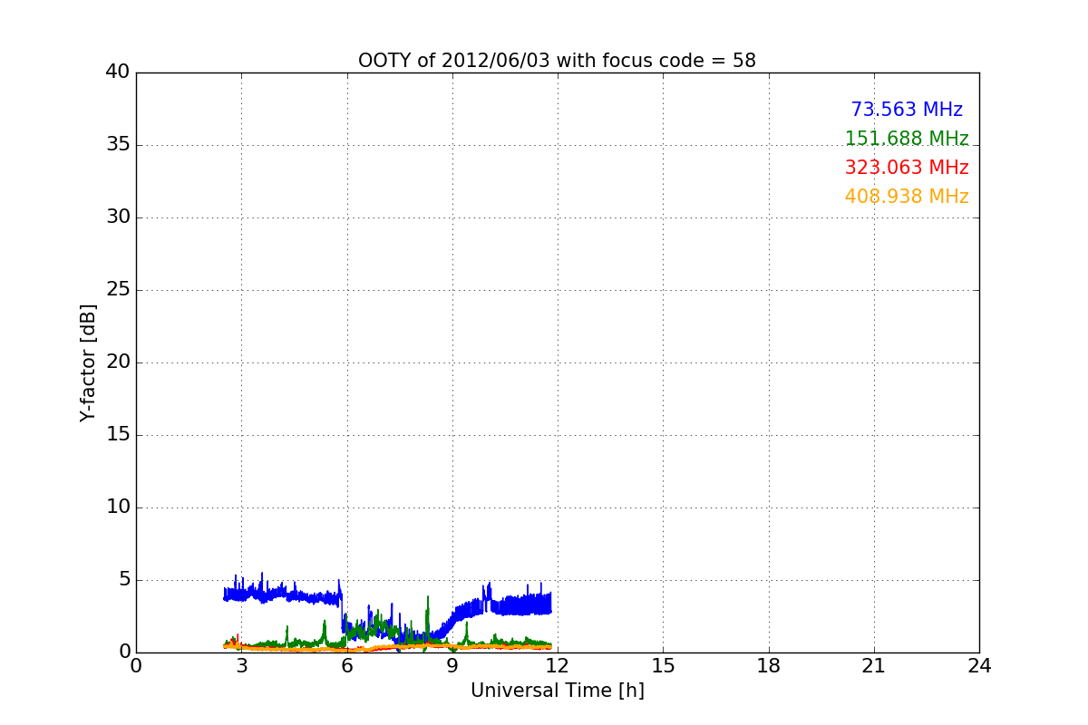Click the y-axis tick label 15

118,435
